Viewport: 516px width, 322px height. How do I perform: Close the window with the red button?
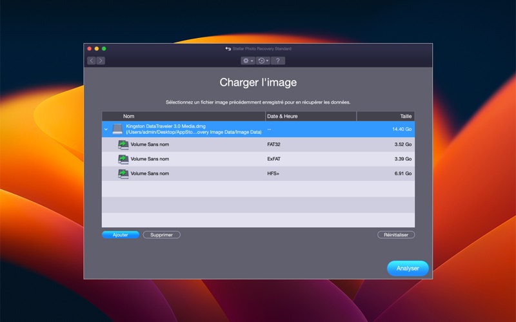tap(89, 49)
